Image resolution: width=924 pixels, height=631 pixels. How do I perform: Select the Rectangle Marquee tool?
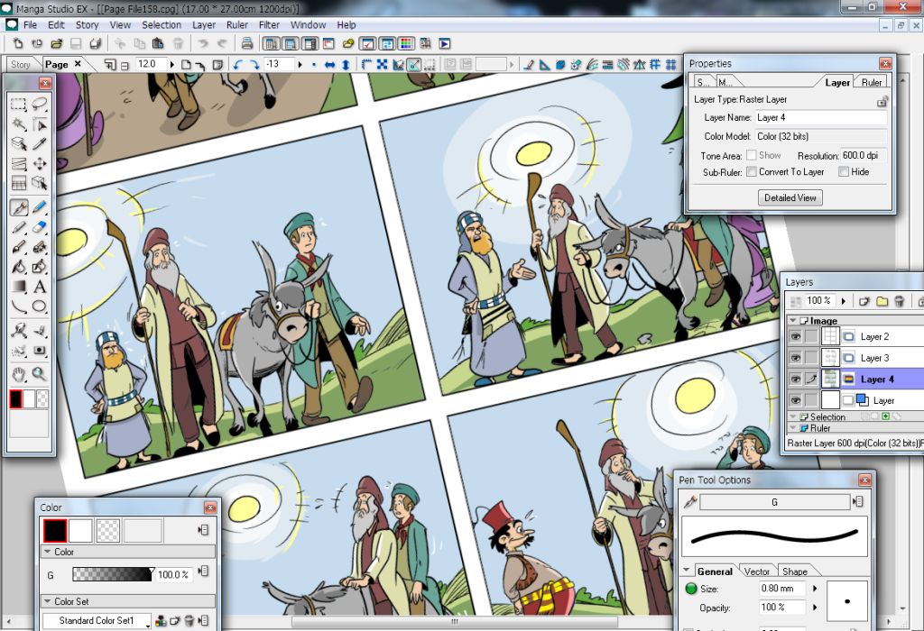point(19,105)
